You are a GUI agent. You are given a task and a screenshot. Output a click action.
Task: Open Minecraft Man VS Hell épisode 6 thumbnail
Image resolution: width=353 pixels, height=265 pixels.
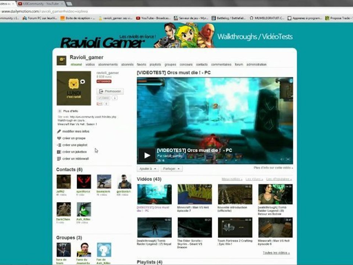coord(275,227)
